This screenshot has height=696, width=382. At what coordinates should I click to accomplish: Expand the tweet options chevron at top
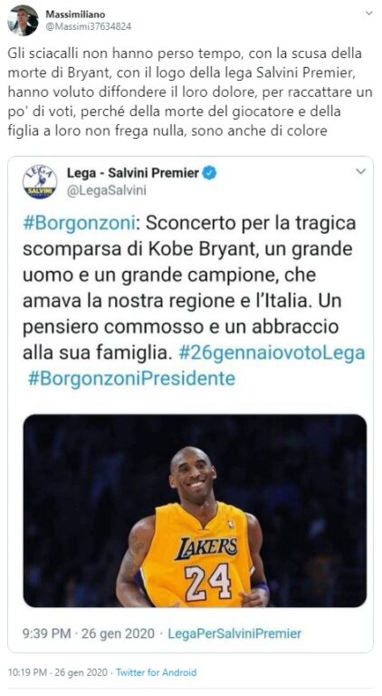click(368, 14)
